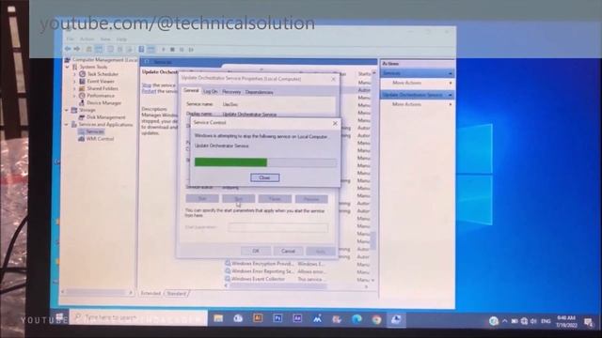Click the Up one level toolbar icon
This screenshot has height=338, width=602.
(88, 49)
